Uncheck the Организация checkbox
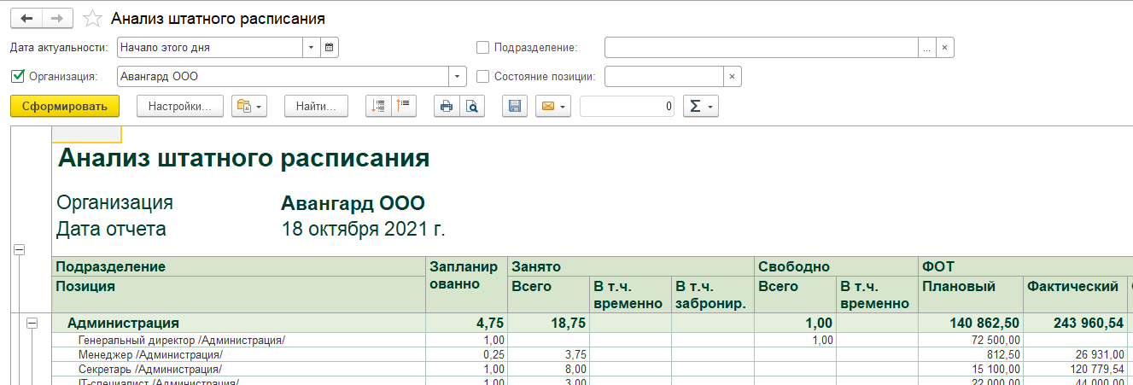This screenshot has height=385, width=1133. coord(18,77)
